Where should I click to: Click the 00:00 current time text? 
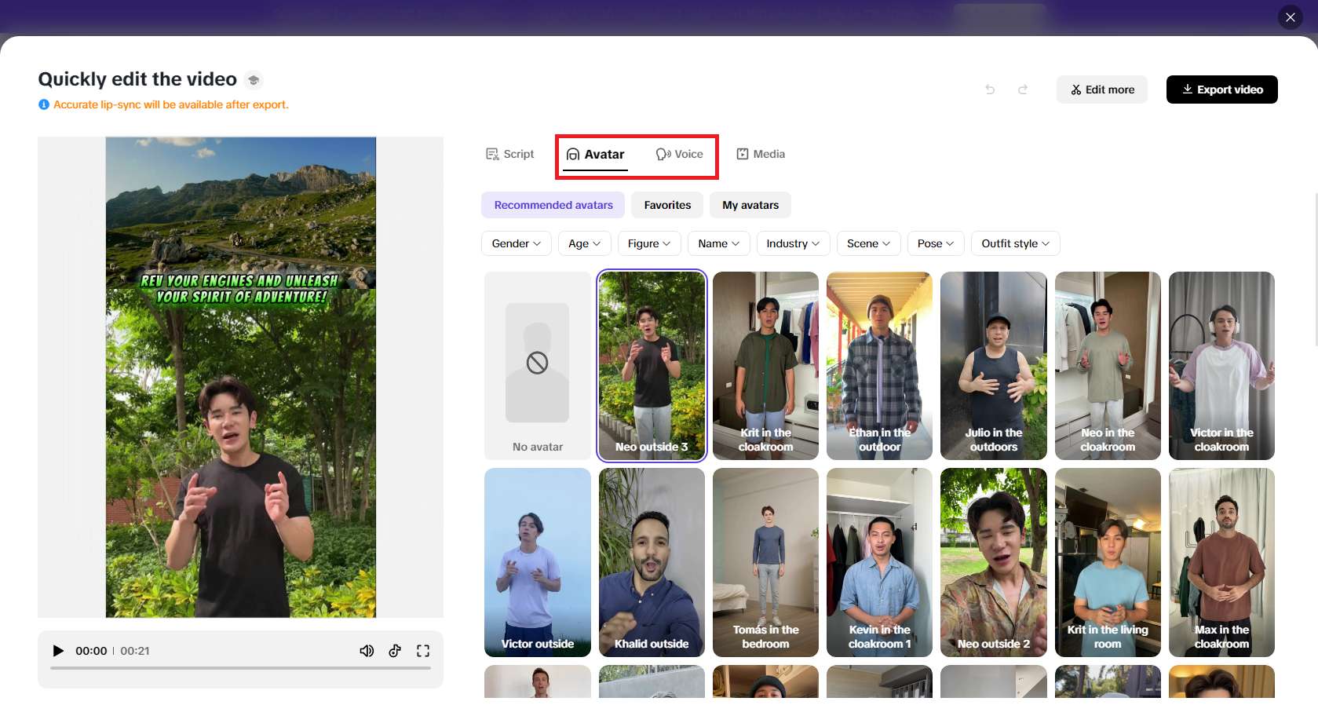tap(91, 651)
